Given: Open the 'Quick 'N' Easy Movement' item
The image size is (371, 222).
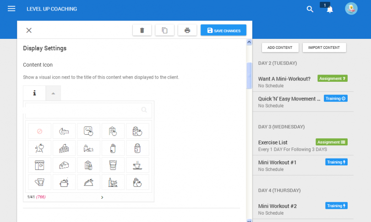Looking at the screenshot, I should pos(289,99).
